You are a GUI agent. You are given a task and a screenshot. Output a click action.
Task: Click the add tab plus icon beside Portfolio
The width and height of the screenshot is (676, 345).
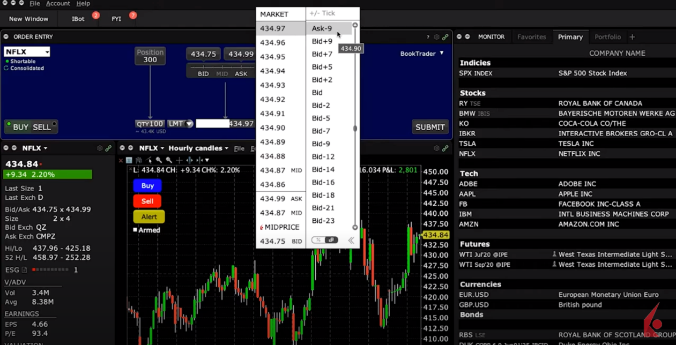click(633, 37)
